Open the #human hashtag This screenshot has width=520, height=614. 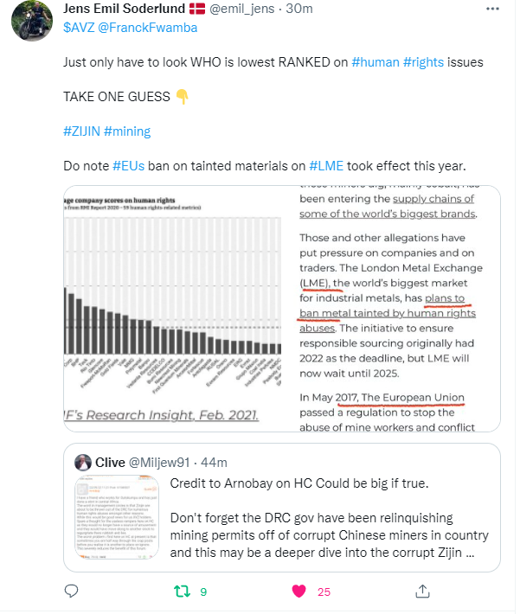point(375,62)
